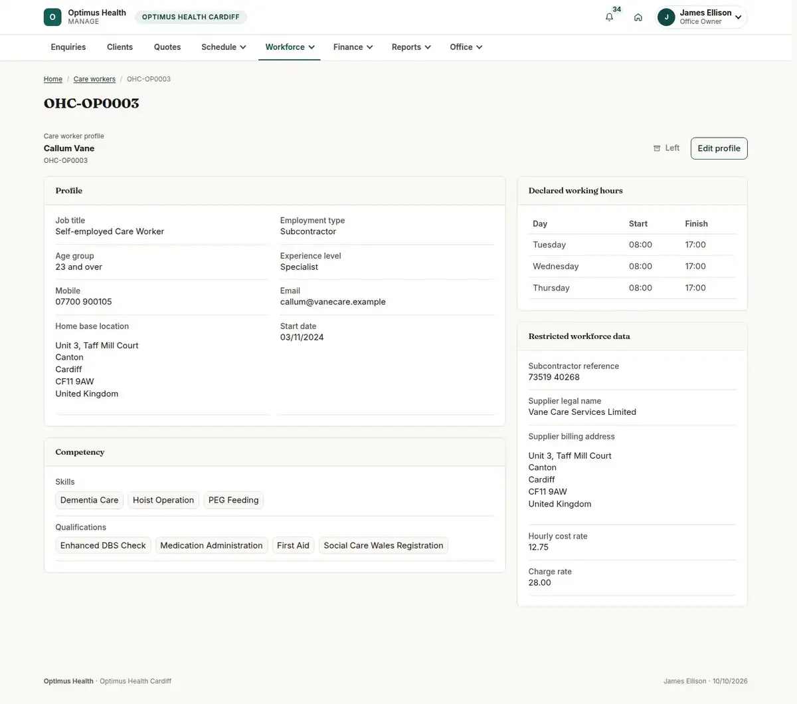Screen dimensions: 797x704
Task: Open the Quotes page
Action: [167, 47]
